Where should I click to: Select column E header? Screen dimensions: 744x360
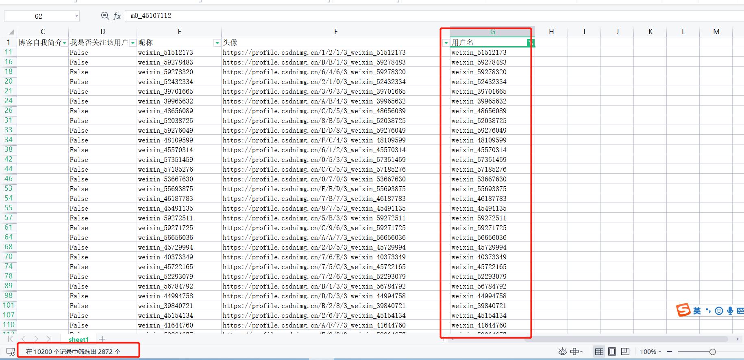click(179, 32)
